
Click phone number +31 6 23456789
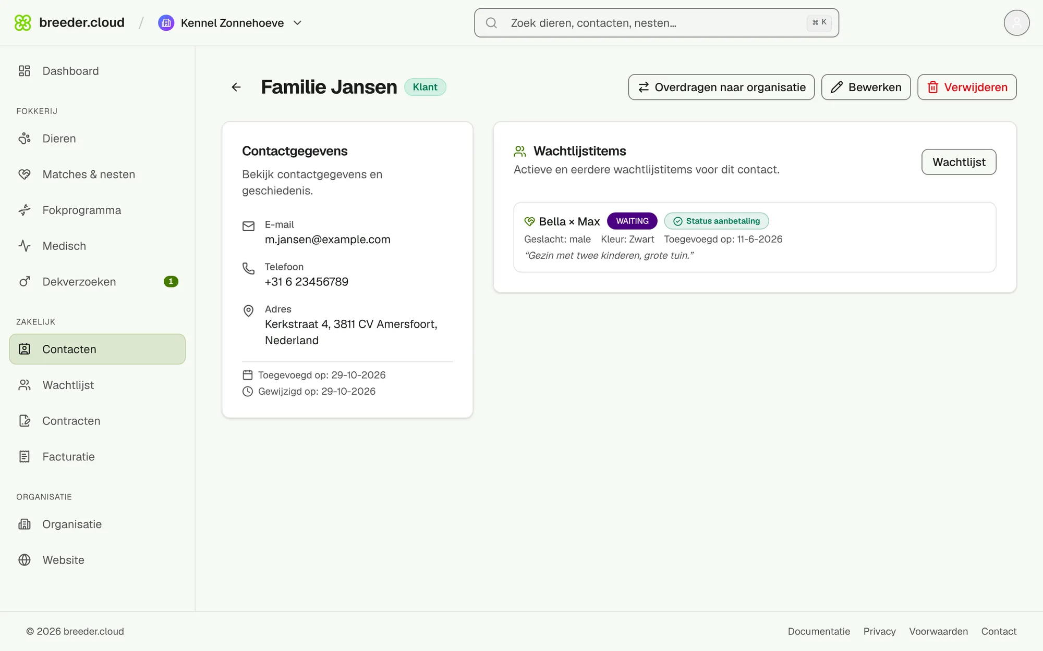[x=307, y=282]
